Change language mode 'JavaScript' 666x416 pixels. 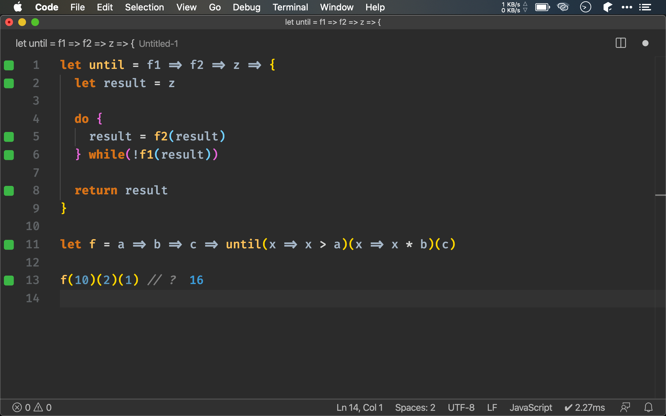(x=531, y=407)
